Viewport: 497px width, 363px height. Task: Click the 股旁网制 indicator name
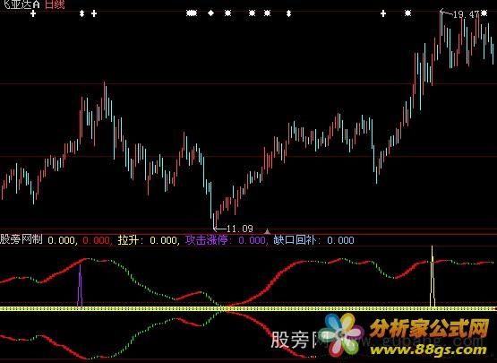coord(21,239)
